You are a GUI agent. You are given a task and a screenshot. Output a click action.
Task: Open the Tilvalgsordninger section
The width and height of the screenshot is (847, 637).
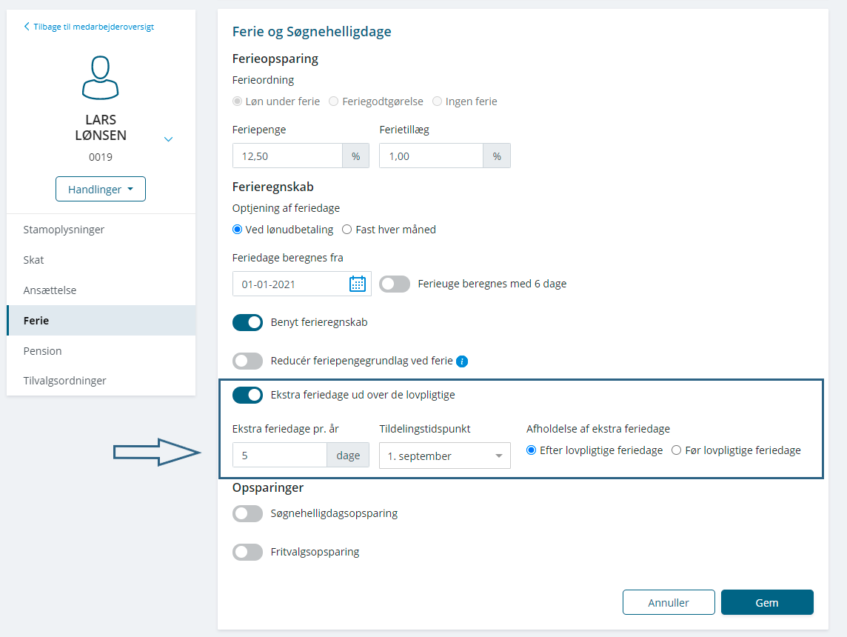[x=65, y=381]
